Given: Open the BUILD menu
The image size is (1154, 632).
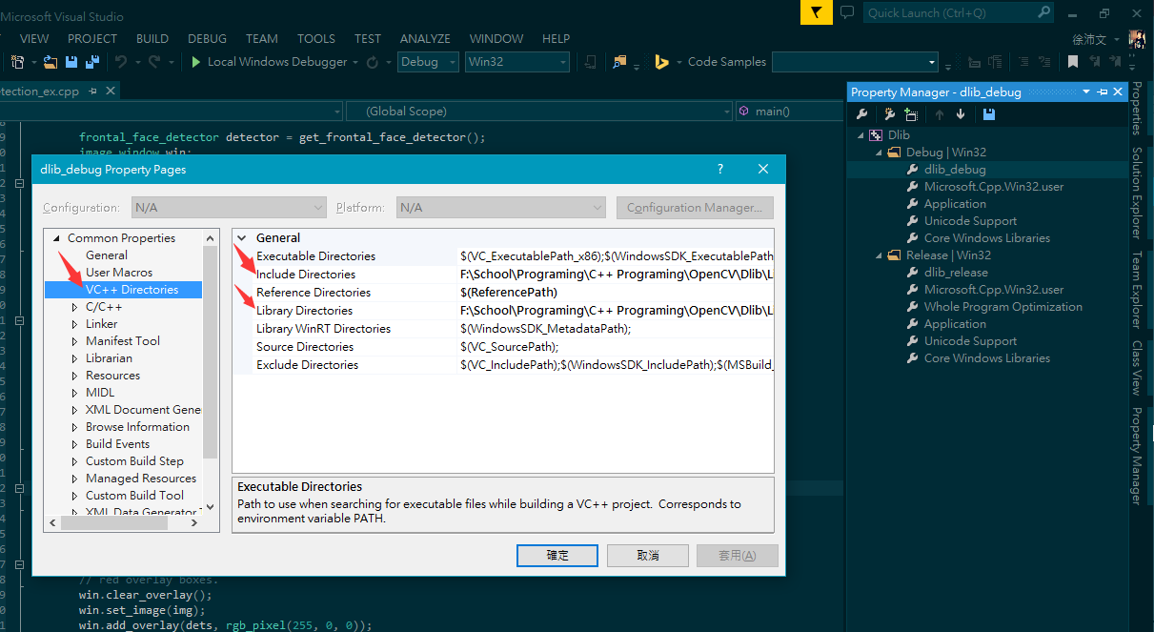Looking at the screenshot, I should coord(152,38).
